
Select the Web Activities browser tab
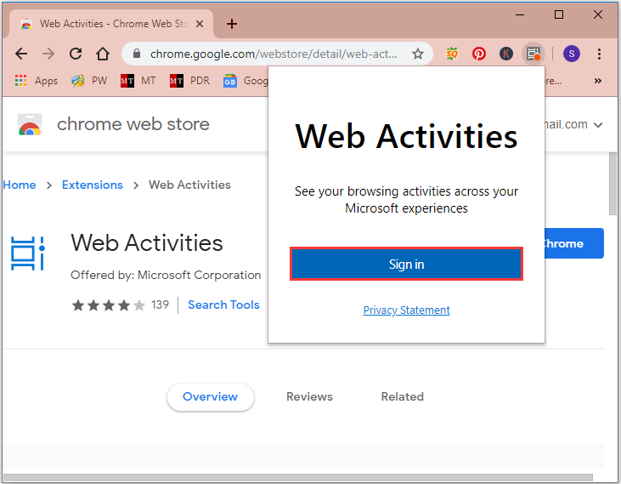point(111,24)
